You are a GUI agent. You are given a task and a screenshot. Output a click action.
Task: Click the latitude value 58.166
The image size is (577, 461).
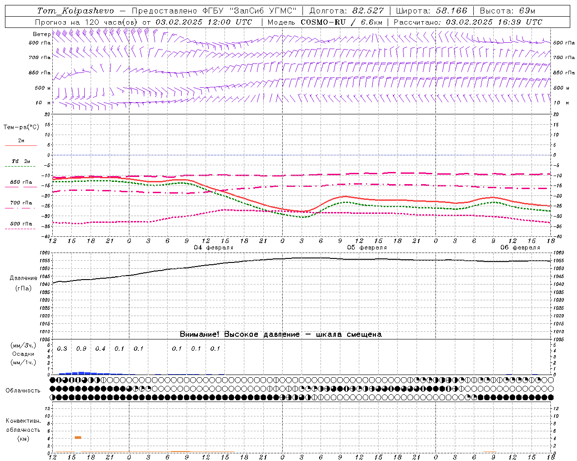coord(452,11)
